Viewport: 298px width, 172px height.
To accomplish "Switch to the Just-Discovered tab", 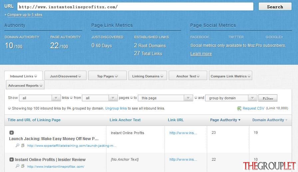I will pos(65,76).
